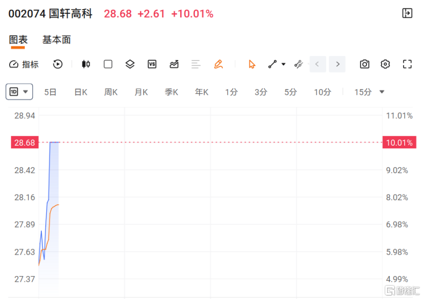Viewport: 423px width, 299px height.
Task: Click the next right arrow button
Action: click(x=337, y=64)
